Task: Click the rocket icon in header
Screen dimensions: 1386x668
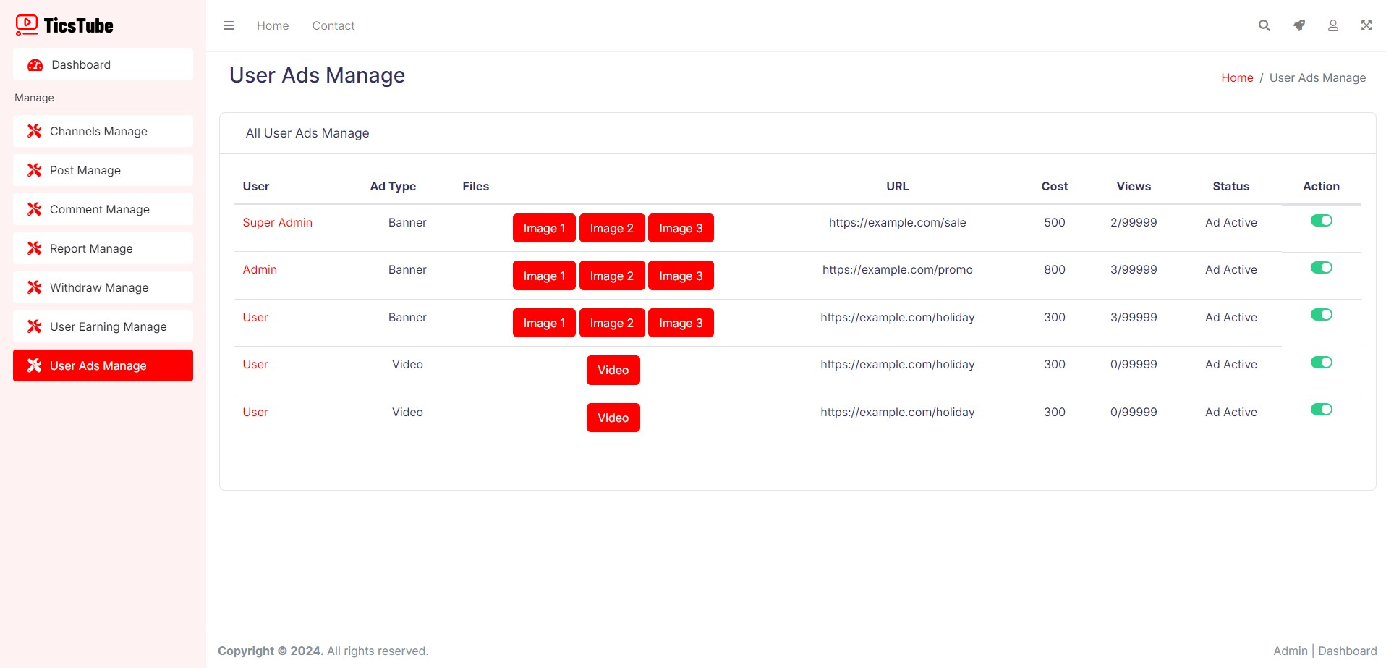Action: 1299,25
